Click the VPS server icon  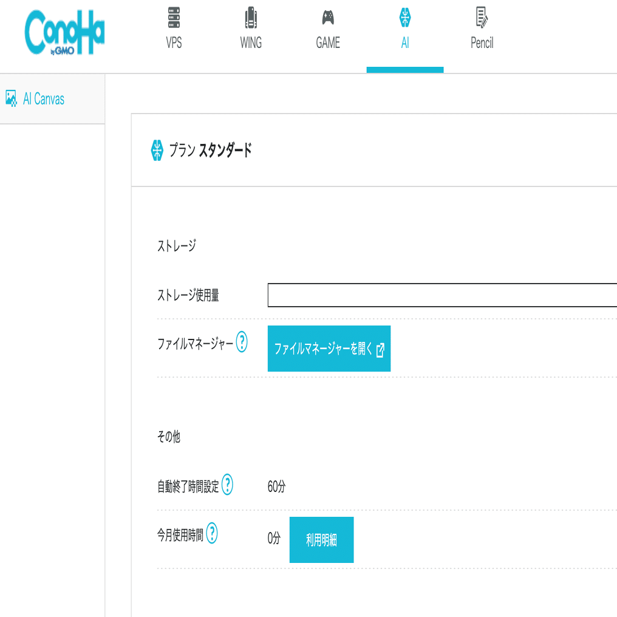coord(174,18)
